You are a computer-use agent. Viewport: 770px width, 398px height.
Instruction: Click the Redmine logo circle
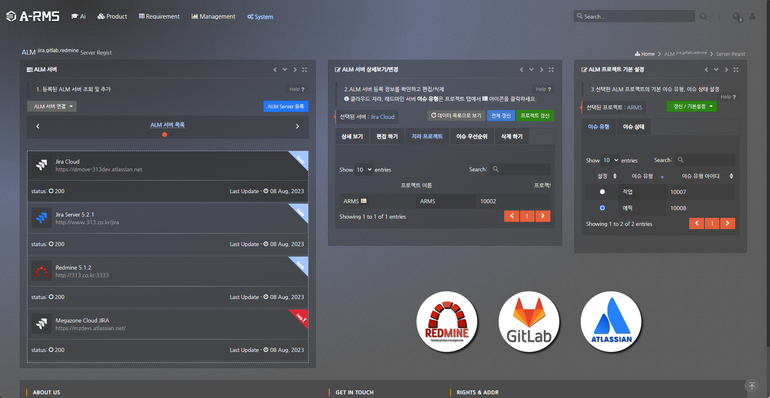(447, 322)
